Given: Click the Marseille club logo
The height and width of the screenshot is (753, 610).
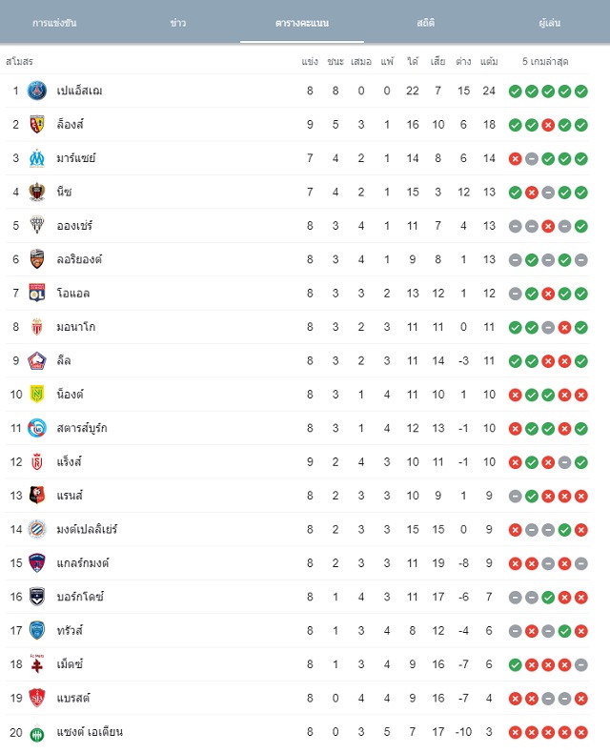Looking at the screenshot, I should coord(37,158).
